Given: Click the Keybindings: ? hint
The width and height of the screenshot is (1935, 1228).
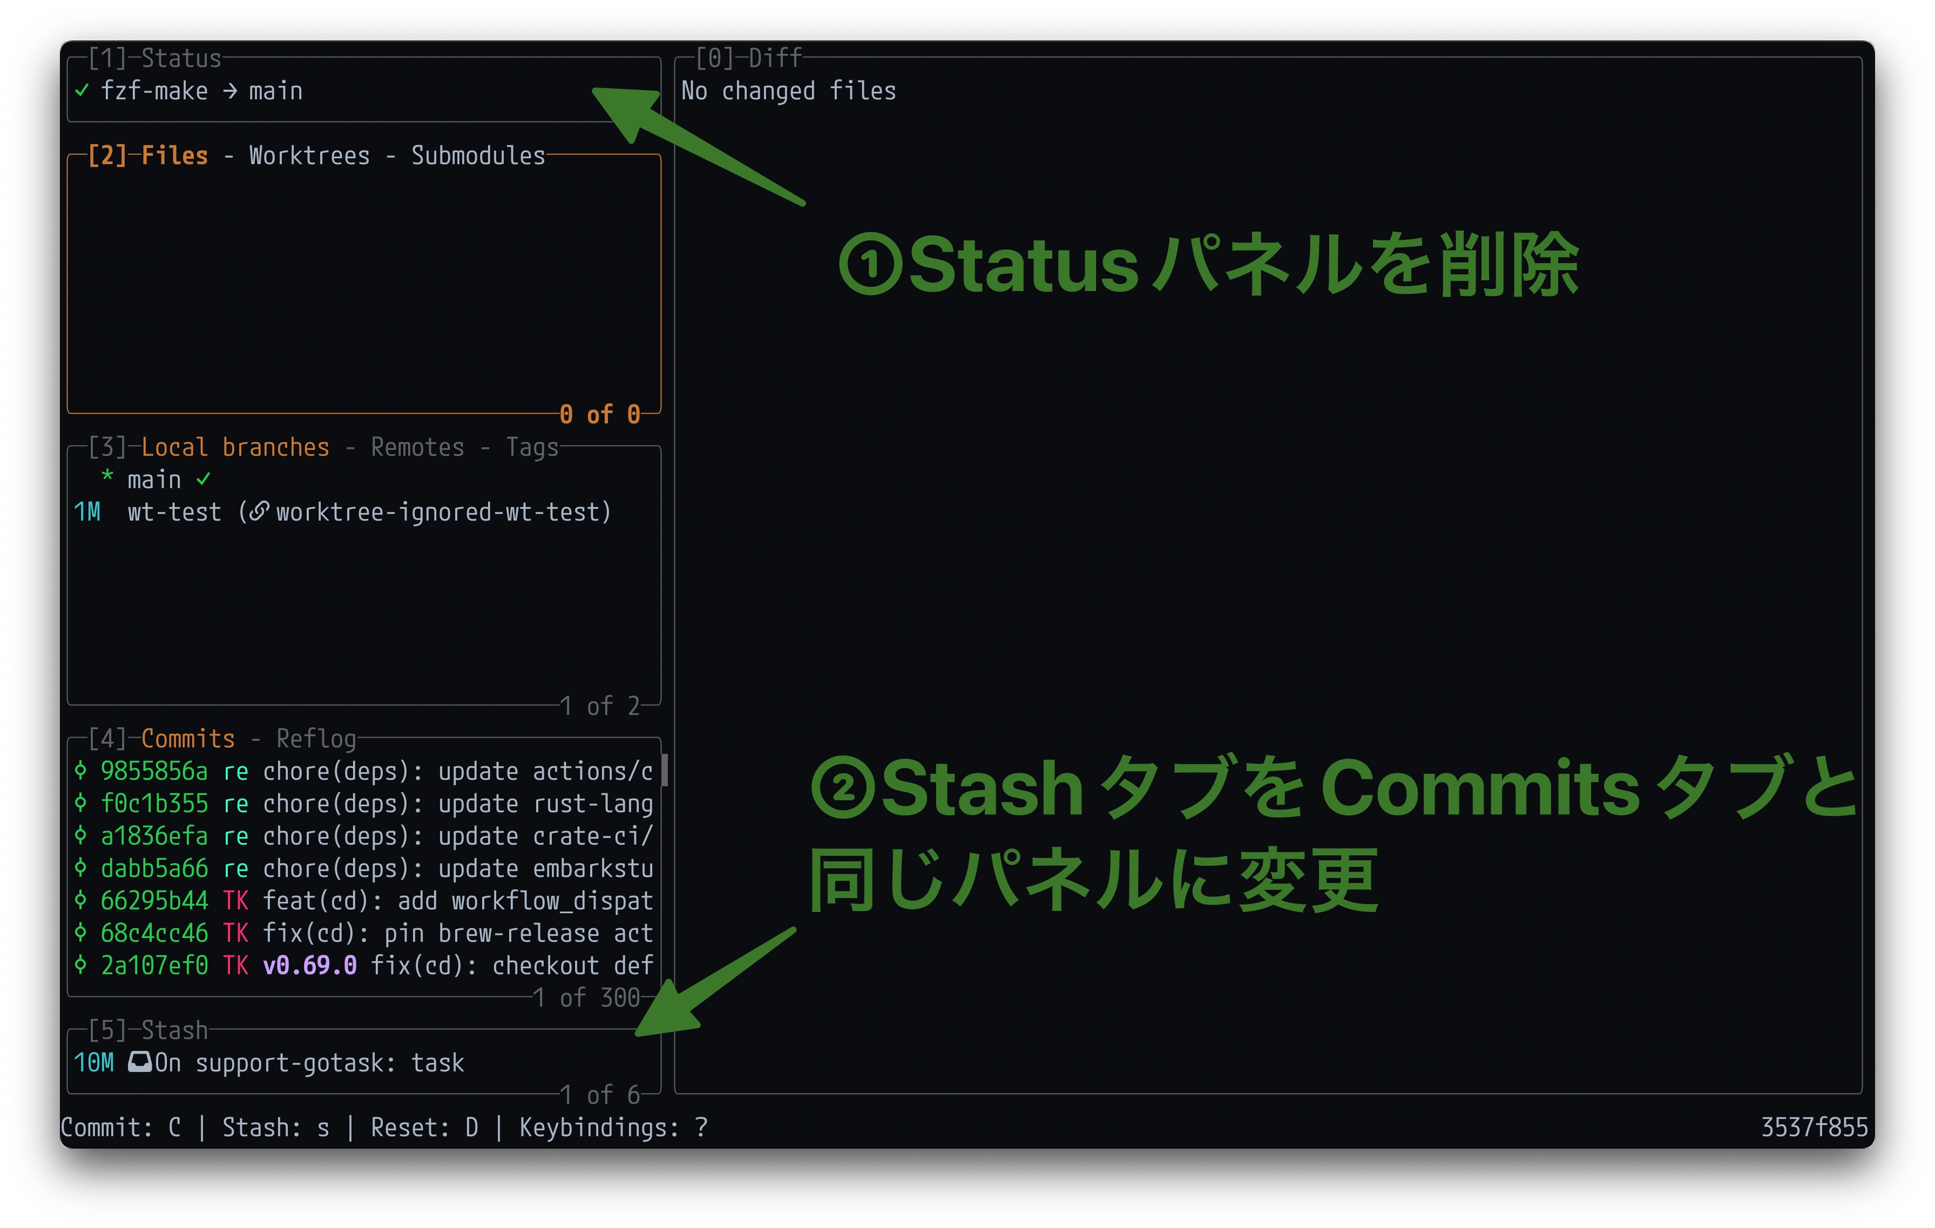Looking at the screenshot, I should pyautogui.click(x=613, y=1128).
